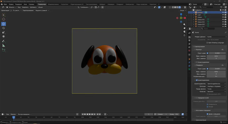The height and width of the screenshot is (124, 228).
Task: Open Качество Высокое dropdown
Action: pos(216,92)
